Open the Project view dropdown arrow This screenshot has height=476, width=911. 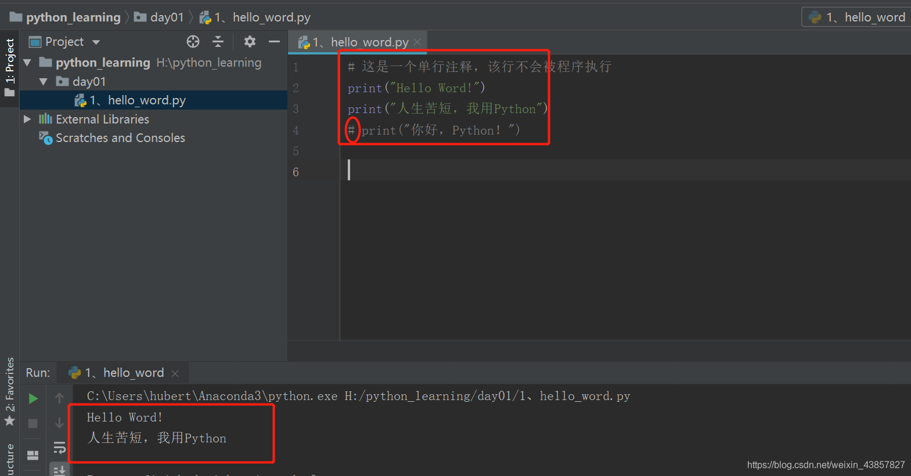point(96,42)
